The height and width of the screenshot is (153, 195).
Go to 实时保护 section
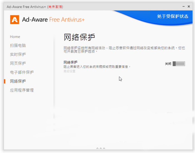click(18, 54)
